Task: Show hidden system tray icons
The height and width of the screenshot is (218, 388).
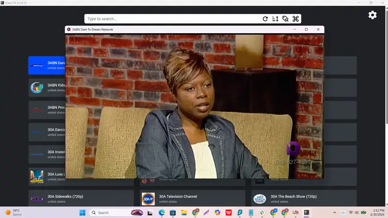Action: (x=335, y=212)
